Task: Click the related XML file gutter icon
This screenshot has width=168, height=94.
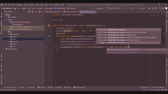Action: pyautogui.click(x=49, y=26)
